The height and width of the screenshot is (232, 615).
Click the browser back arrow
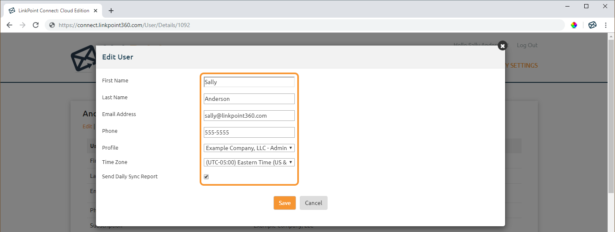(x=10, y=25)
